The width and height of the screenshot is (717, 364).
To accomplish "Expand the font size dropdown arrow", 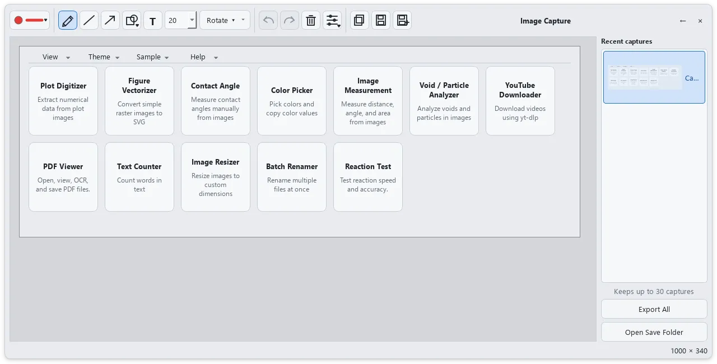I will pos(193,21).
